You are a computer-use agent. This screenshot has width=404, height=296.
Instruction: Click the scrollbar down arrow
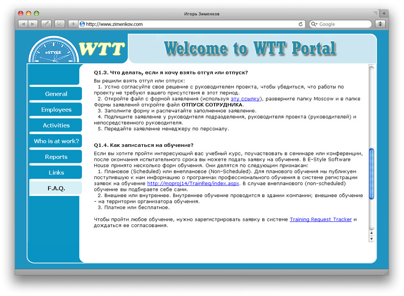[371, 239]
